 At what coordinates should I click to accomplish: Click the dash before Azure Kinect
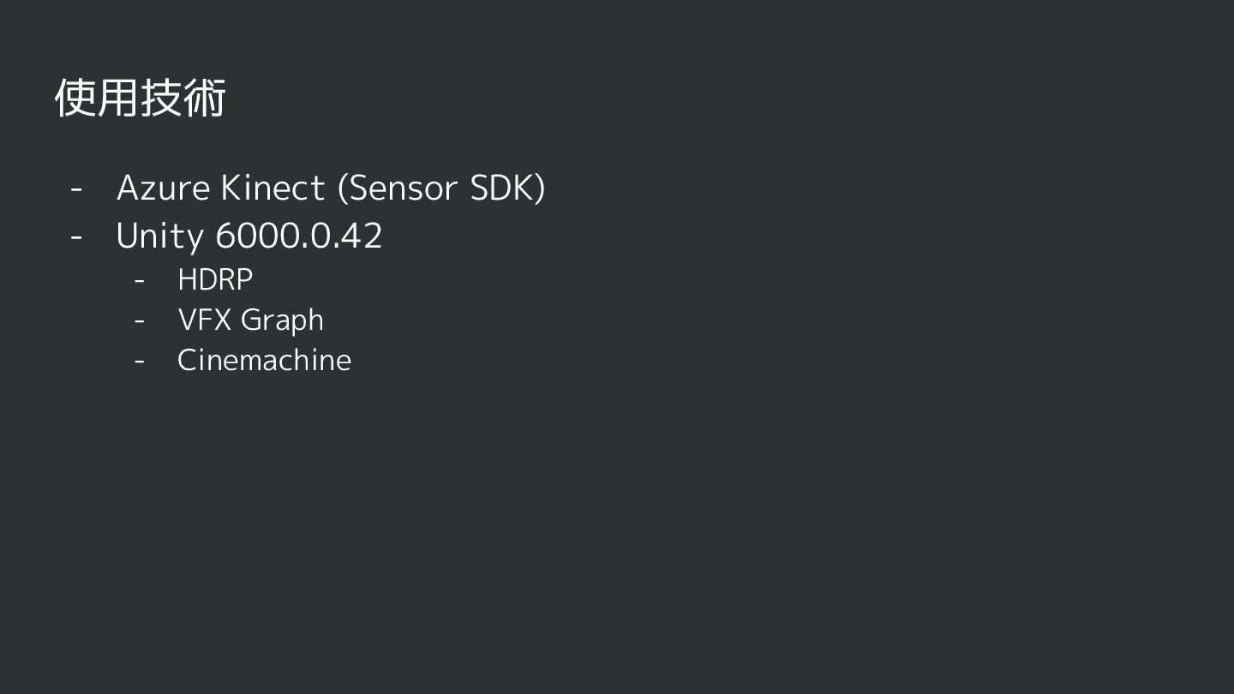tap(76, 188)
